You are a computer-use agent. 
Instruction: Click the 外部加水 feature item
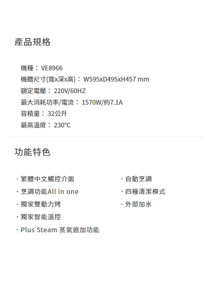[138, 204]
